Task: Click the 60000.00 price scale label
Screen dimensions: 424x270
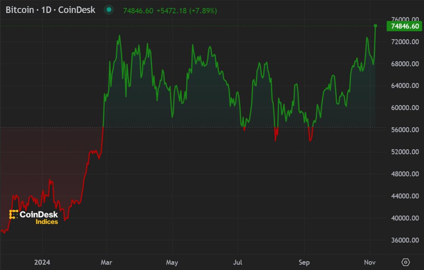Action: pos(405,108)
